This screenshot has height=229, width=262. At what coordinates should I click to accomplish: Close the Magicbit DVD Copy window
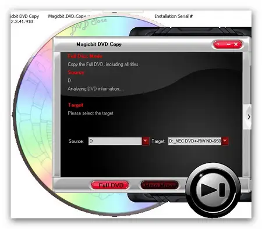pos(236,44)
